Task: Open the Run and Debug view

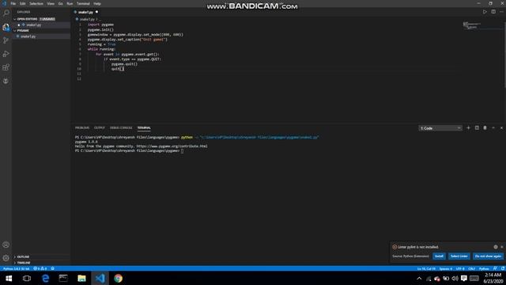Action: 6,54
